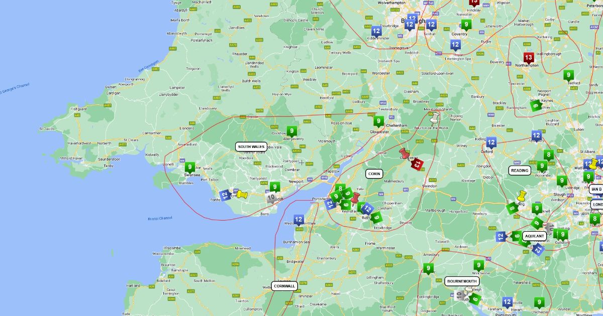The height and width of the screenshot is (316, 603).
Task: Click the blue 12 marker near Royal Leamington Spa
Action: (x=455, y=45)
